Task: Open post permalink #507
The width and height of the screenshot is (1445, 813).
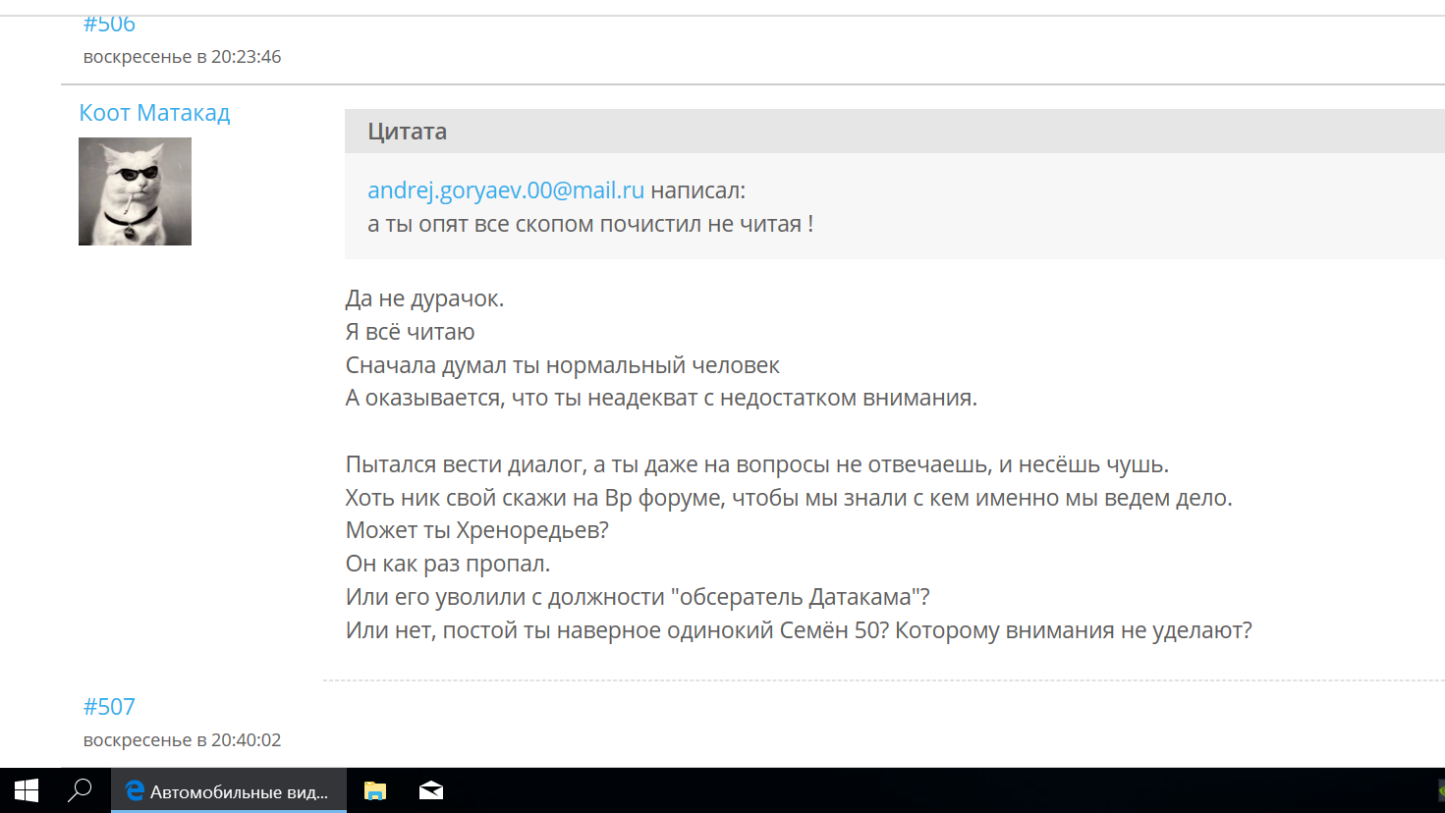Action: point(109,707)
